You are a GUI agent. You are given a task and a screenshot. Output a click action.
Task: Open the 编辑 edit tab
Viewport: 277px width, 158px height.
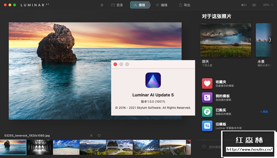click(161, 5)
